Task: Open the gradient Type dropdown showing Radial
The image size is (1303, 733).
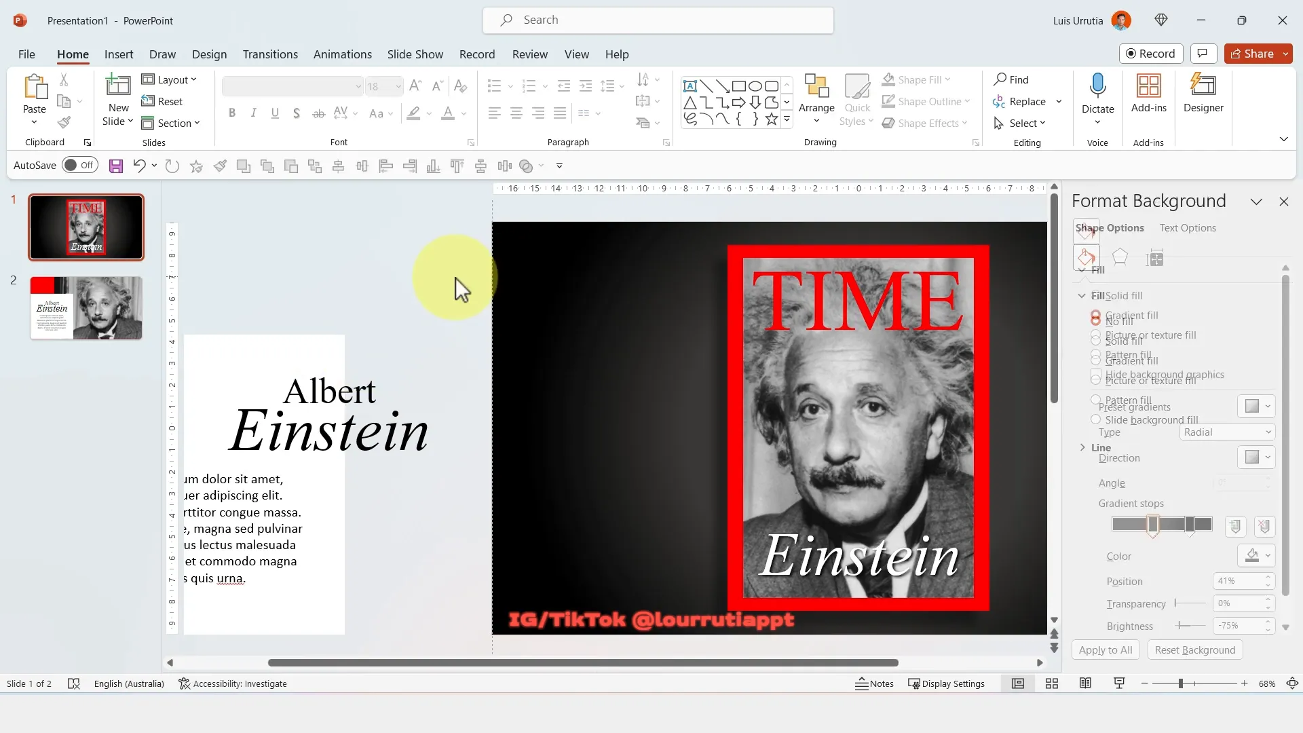Action: click(1227, 432)
